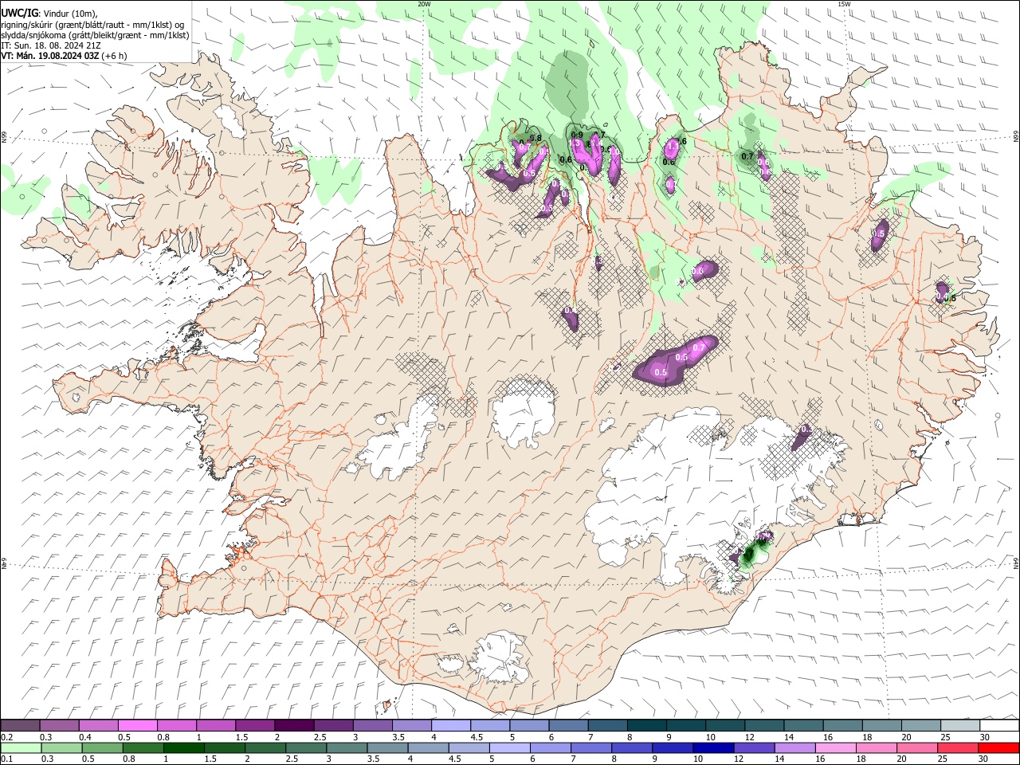
Task: Click the '12' label in the lower legend row
Action: [738, 759]
